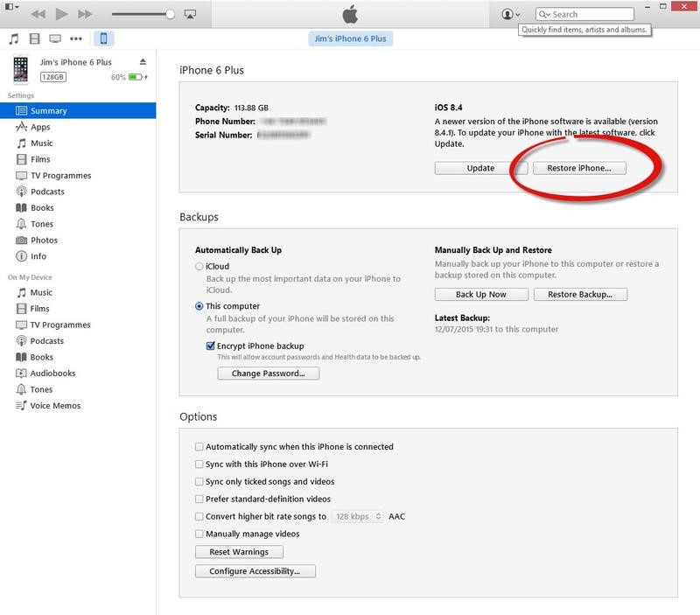Open the AirPlay output icon

(x=190, y=14)
